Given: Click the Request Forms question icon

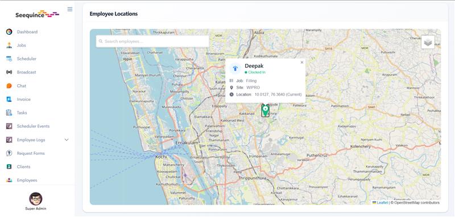Looking at the screenshot, I should click(9, 153).
